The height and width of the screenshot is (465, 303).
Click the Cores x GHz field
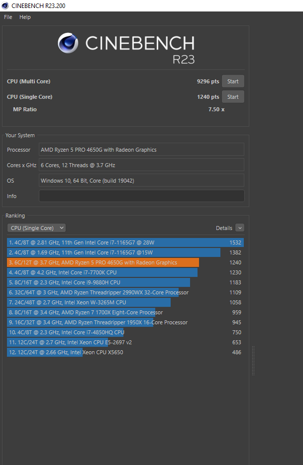(142, 165)
